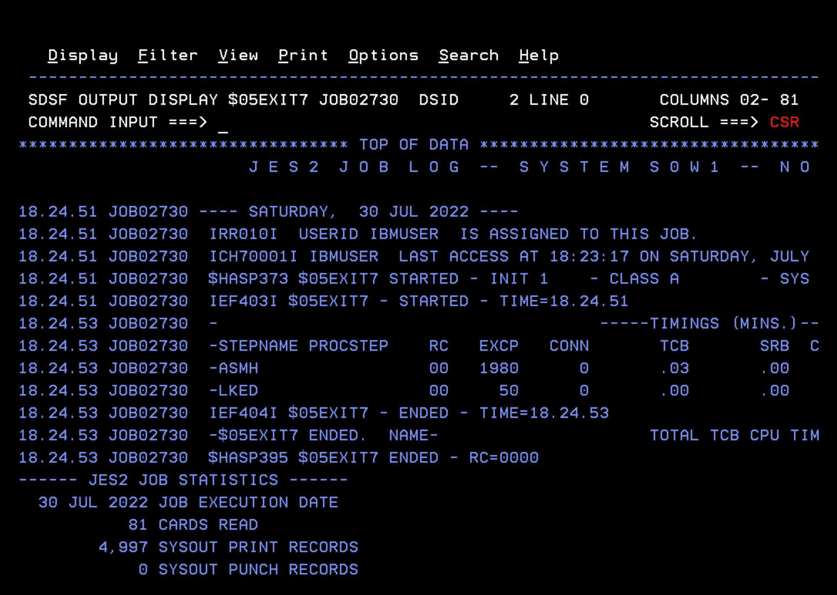Open the Search menu
837x595 pixels.
(469, 56)
